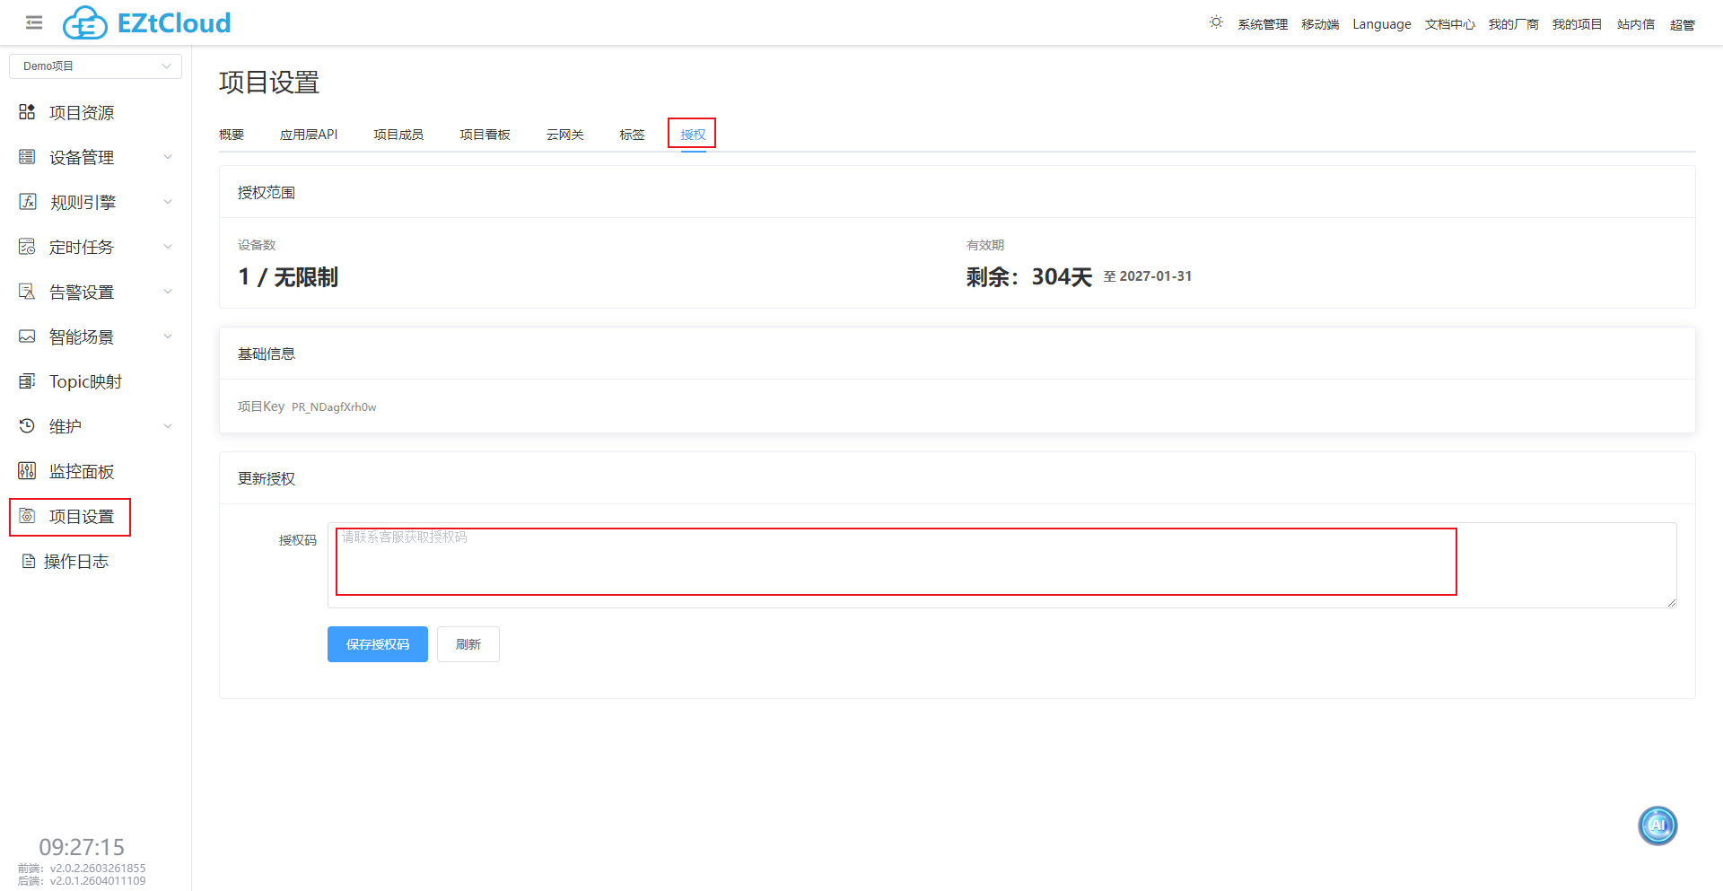
Task: Select the 操作日志 operation log icon
Action: pyautogui.click(x=26, y=560)
